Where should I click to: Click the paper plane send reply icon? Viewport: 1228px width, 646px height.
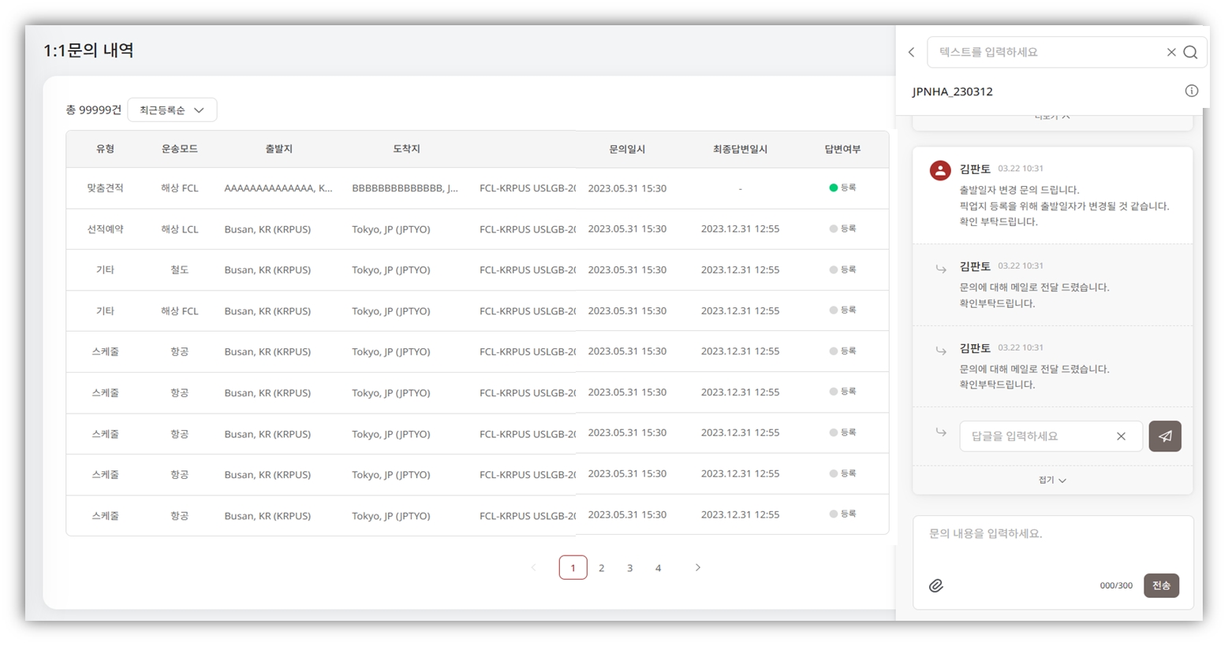(1164, 436)
